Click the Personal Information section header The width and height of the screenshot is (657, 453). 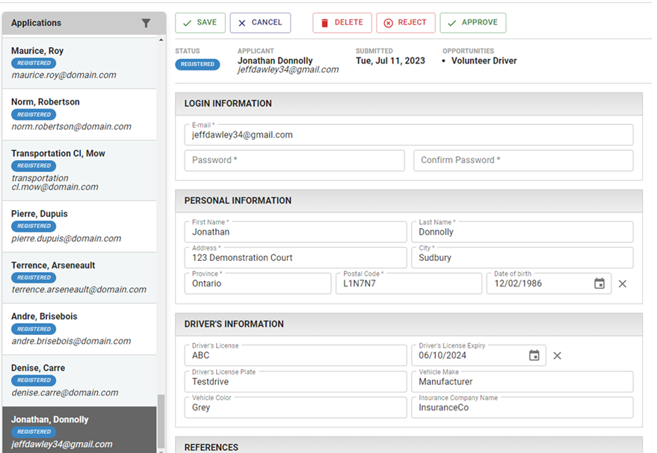pyautogui.click(x=409, y=201)
